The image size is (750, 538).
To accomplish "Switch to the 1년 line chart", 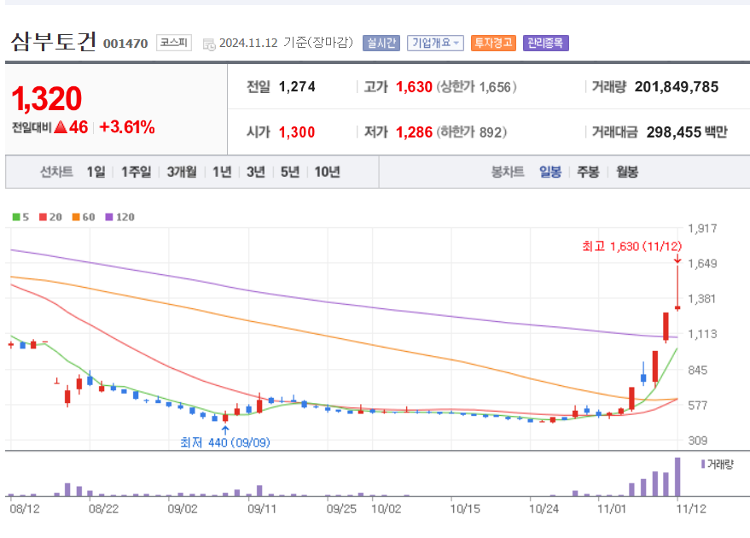I will [222, 172].
